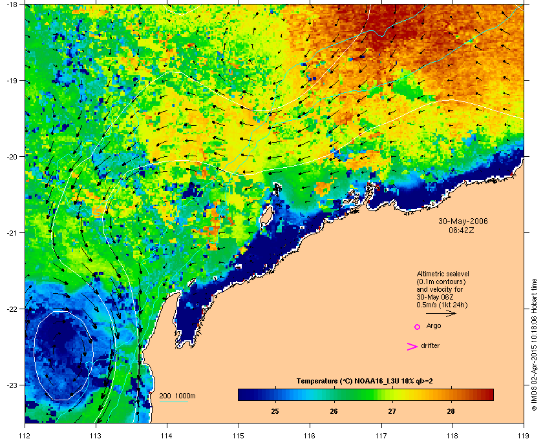Click the longitude axis label 117
Screen dimensions: 543x439
point(381,435)
